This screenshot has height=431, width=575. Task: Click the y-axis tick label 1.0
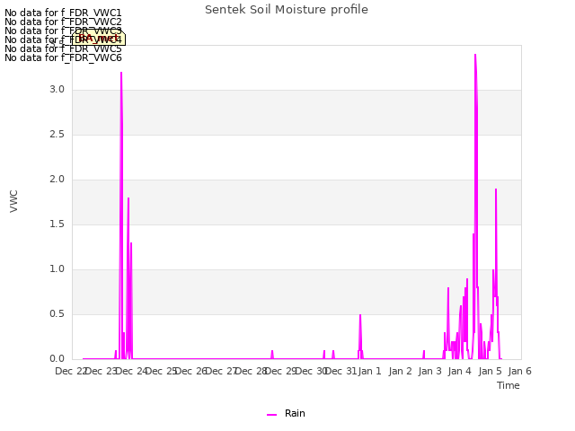click(57, 269)
